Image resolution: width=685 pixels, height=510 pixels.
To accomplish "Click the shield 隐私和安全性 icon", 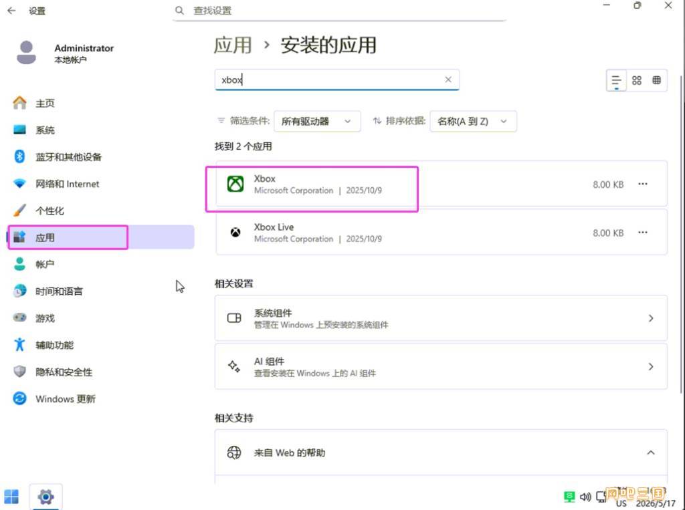I will (x=19, y=372).
